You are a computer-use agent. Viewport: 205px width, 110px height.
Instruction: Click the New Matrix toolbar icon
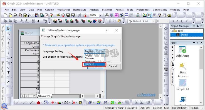(x=25, y=15)
